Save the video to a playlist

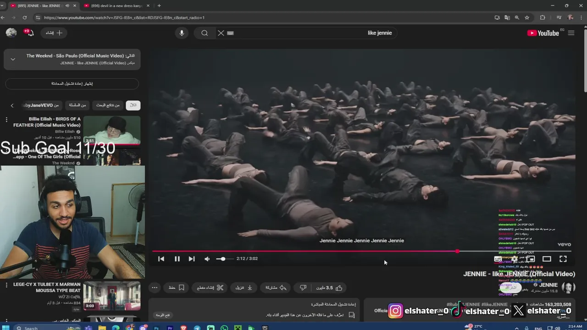click(177, 288)
